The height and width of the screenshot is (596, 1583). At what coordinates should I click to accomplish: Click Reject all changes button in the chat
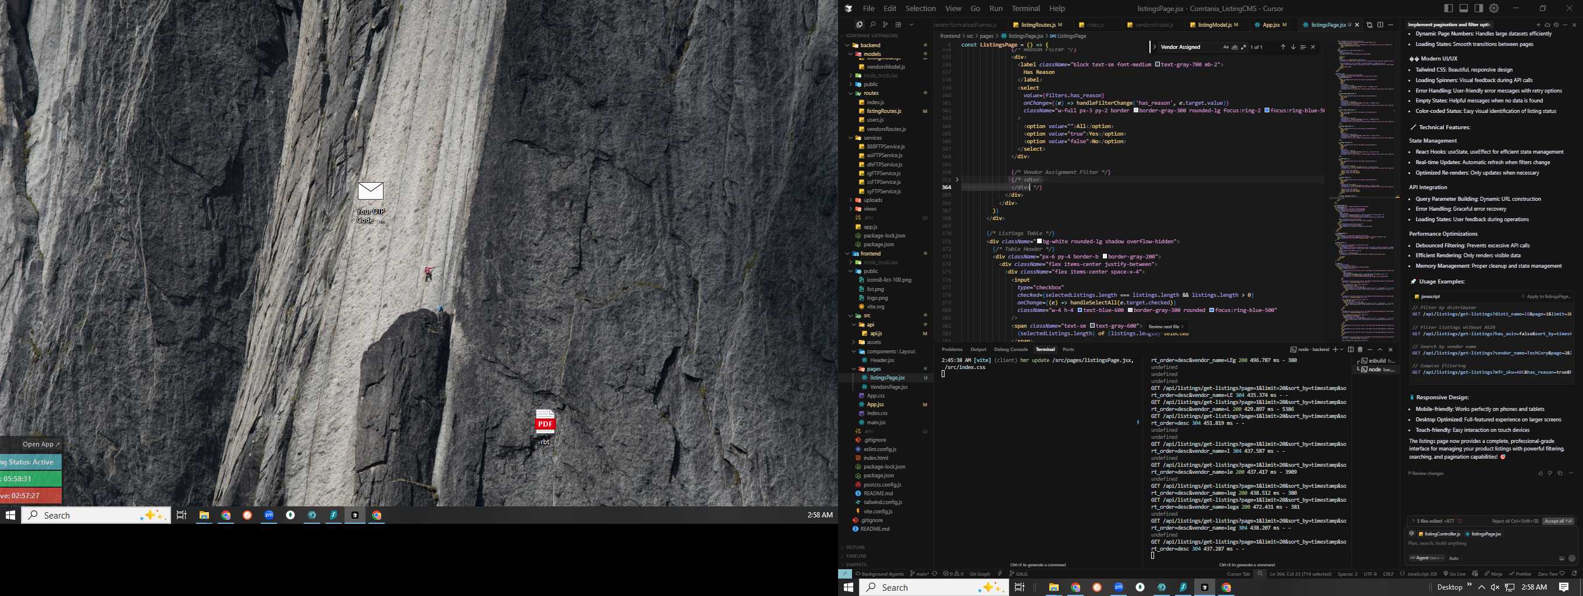point(1515,521)
